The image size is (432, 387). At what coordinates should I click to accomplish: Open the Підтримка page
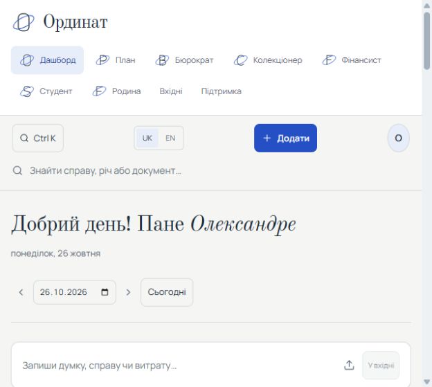coord(222,91)
